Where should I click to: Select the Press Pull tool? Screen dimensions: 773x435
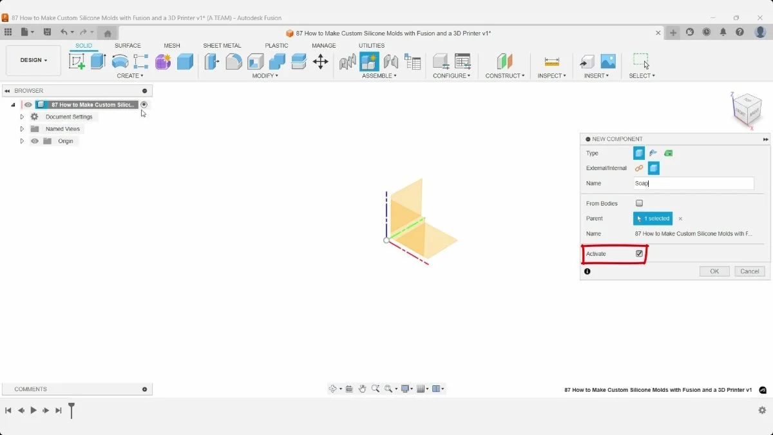click(212, 61)
